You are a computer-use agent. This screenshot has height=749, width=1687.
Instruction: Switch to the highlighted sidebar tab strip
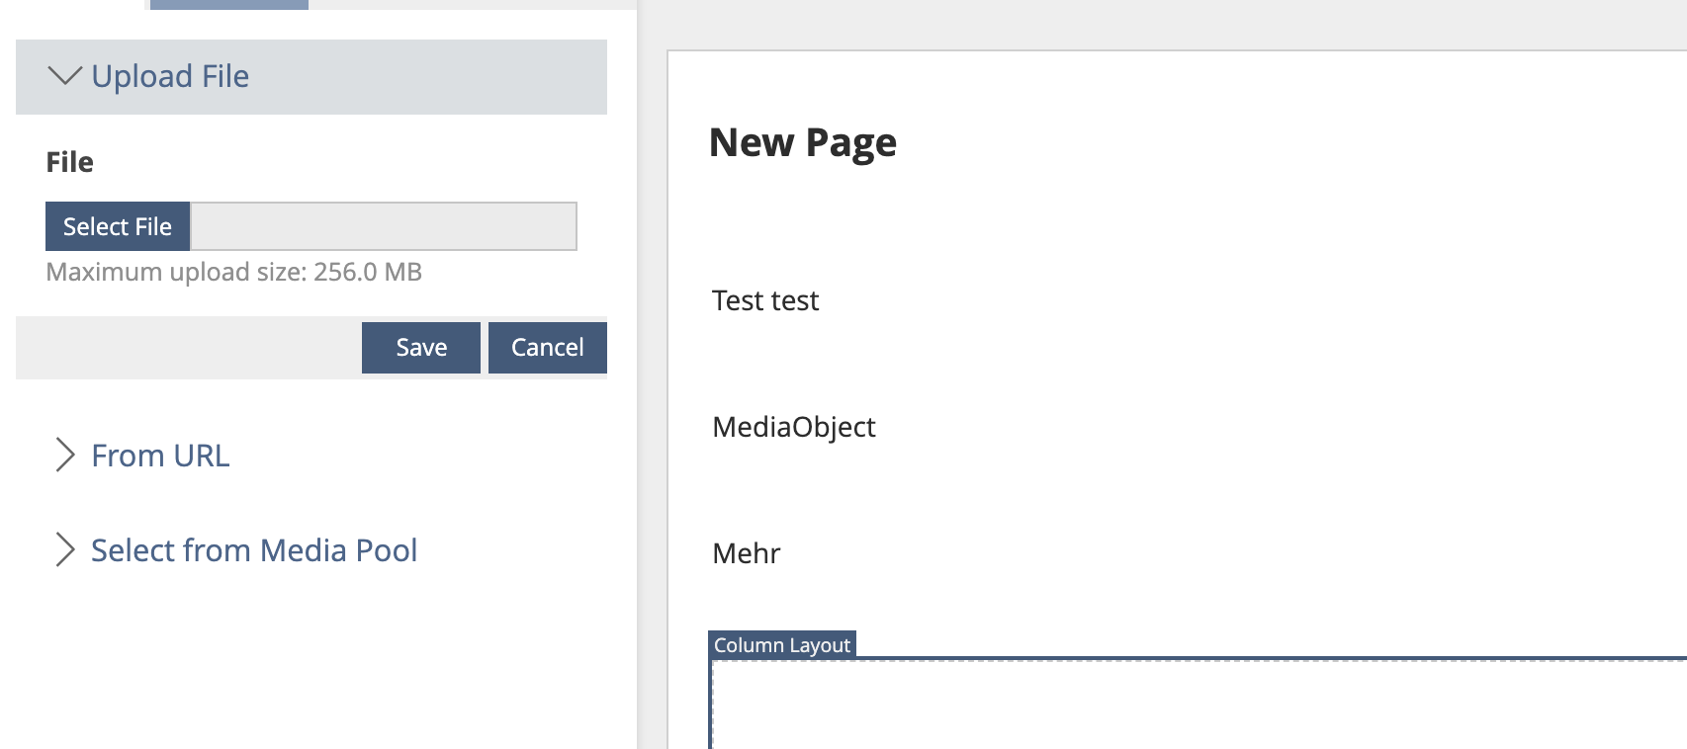point(228,4)
